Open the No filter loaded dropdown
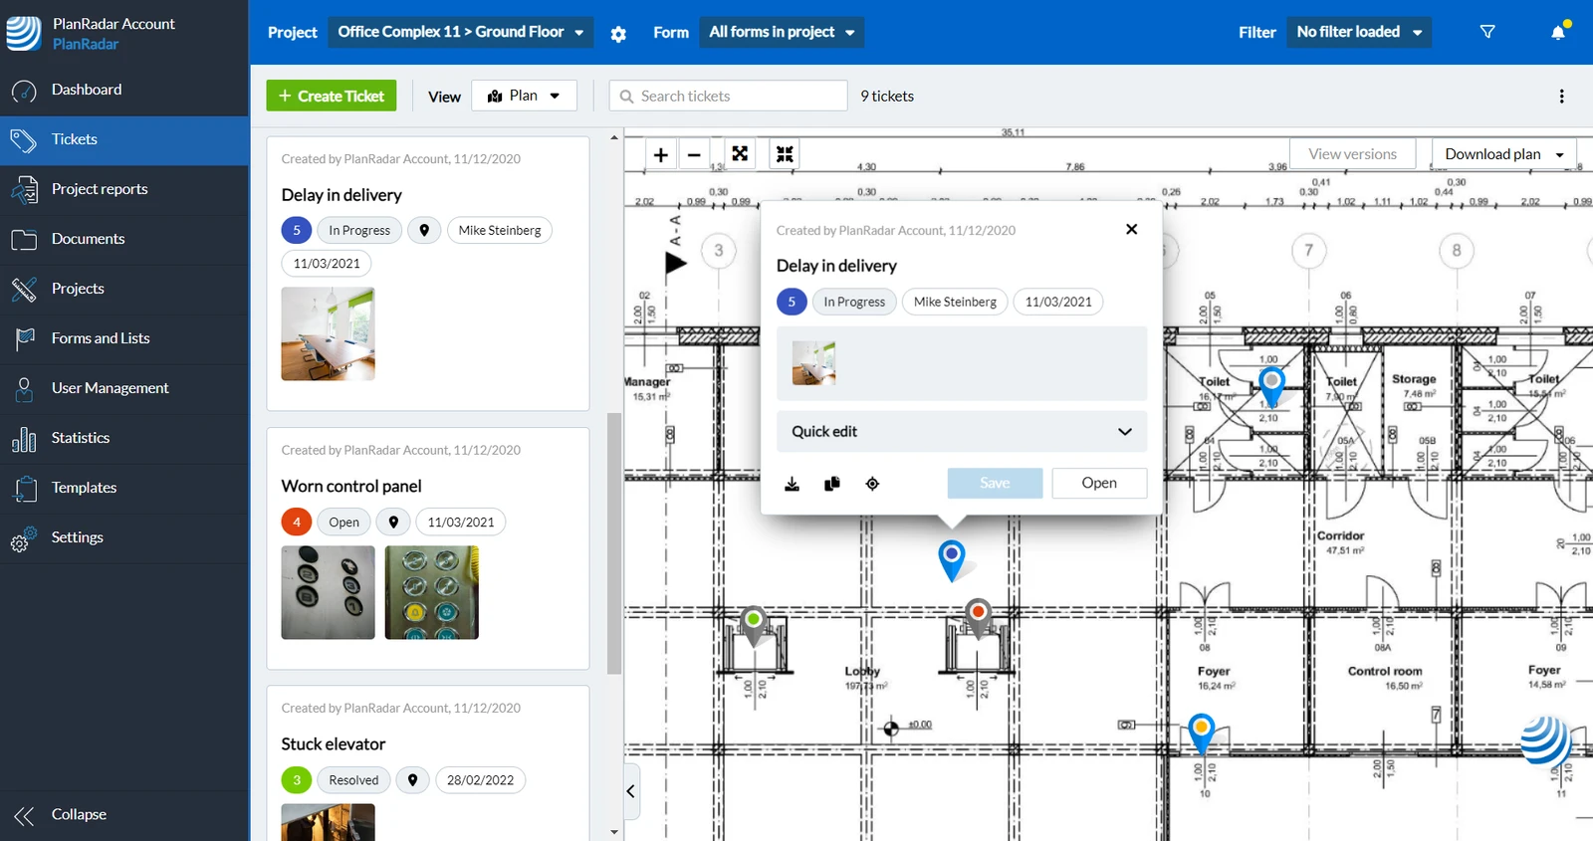The image size is (1593, 841). click(x=1359, y=32)
